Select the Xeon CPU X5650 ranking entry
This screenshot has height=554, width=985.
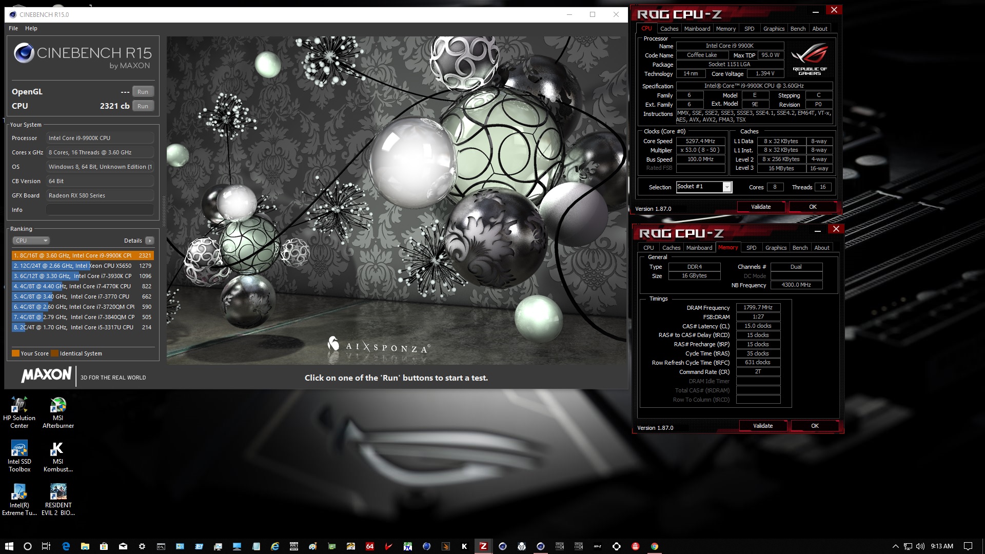83,266
